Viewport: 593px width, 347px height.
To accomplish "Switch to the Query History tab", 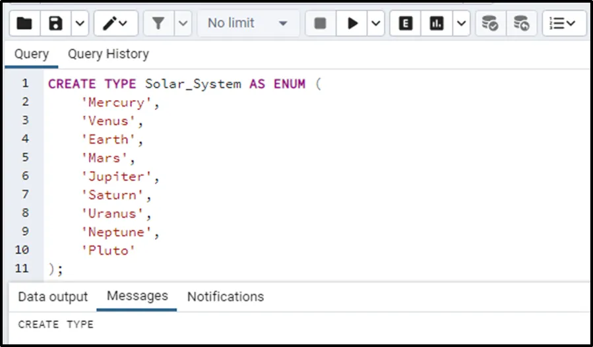I will click(108, 54).
